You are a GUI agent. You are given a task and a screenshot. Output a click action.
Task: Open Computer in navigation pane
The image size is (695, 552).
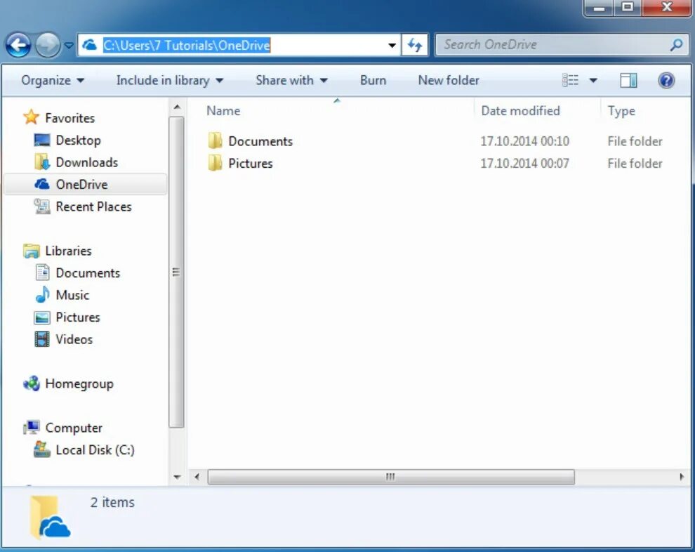(x=74, y=428)
